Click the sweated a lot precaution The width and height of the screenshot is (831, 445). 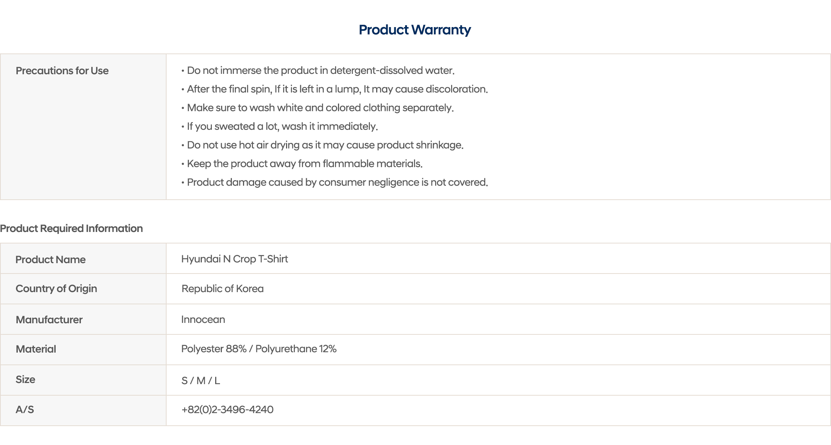coord(280,126)
